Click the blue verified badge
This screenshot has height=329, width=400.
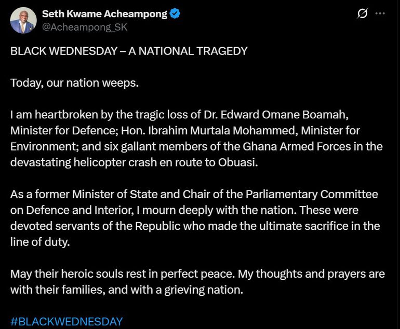coord(176,14)
